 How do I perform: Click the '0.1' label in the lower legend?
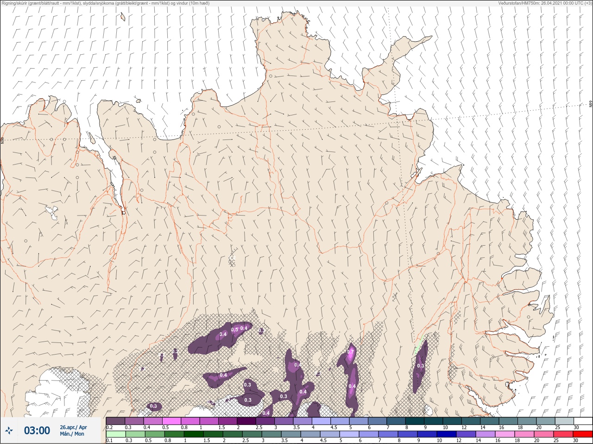pos(109,440)
